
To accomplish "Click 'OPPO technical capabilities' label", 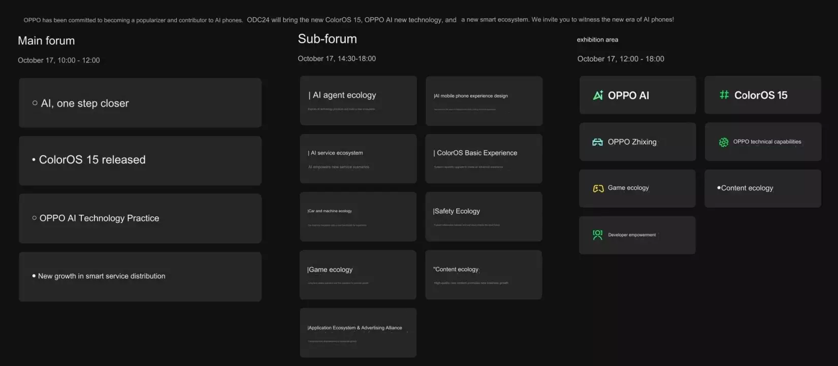I will (x=767, y=142).
